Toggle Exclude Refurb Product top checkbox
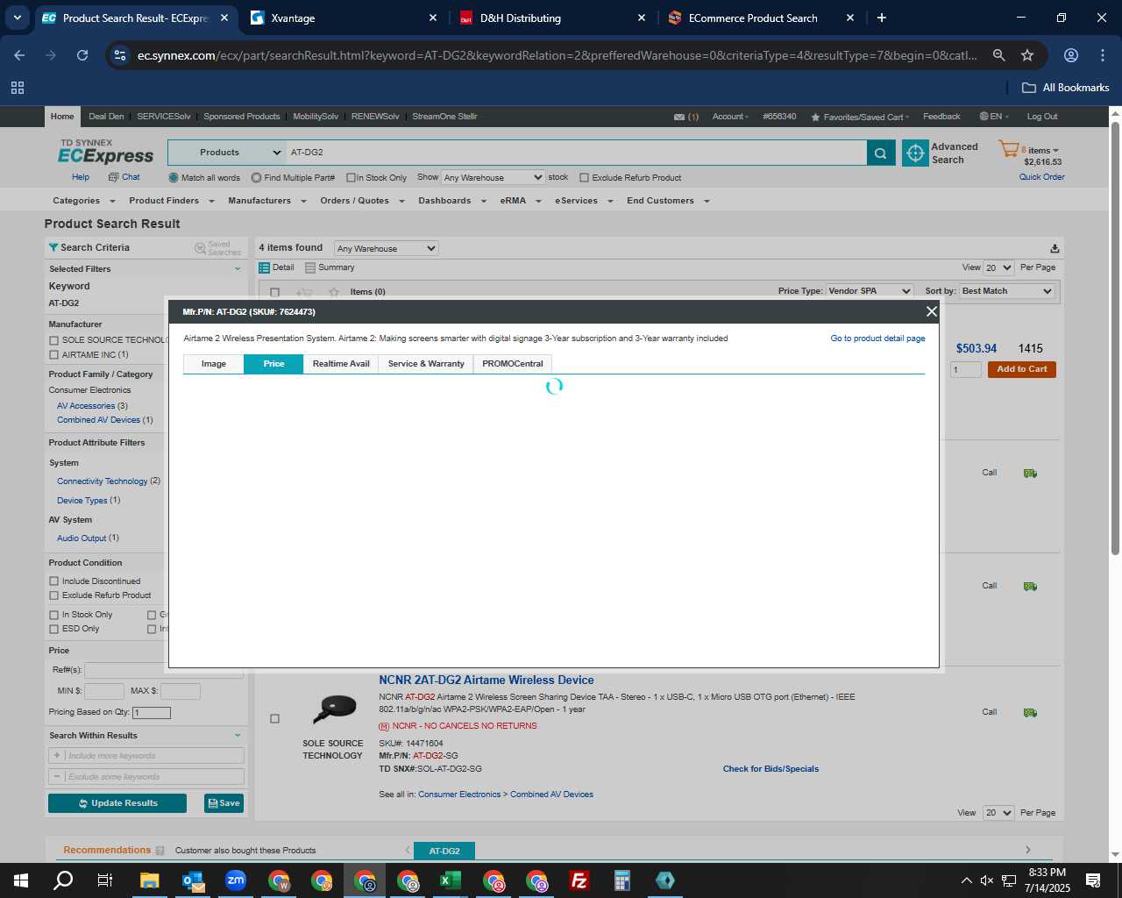The height and width of the screenshot is (898, 1122). (x=584, y=178)
